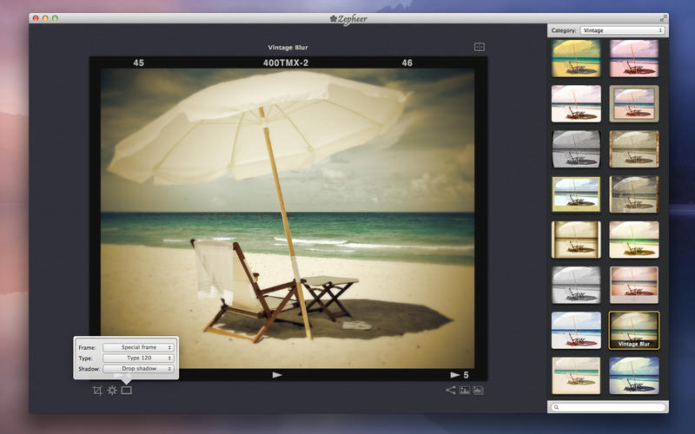Viewport: 695px width, 434px height.
Task: Open the Frame dropdown set to Special frame
Action: [x=138, y=347]
